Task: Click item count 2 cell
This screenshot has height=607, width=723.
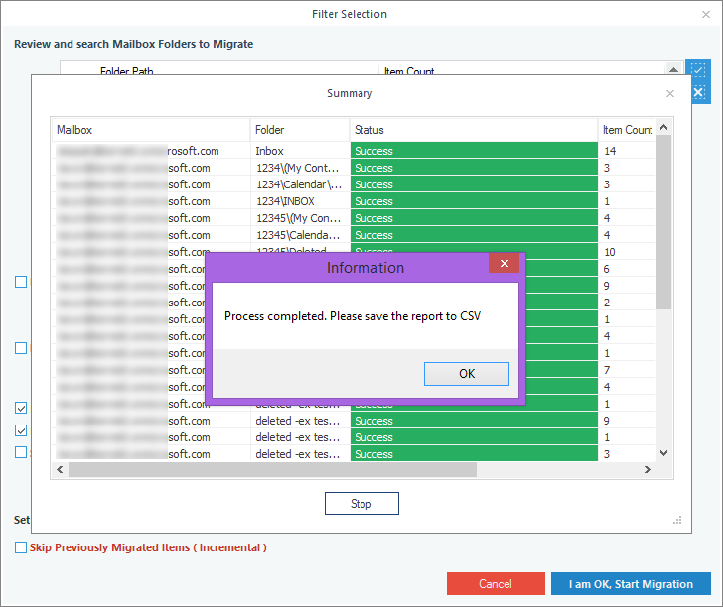Action: (627, 303)
